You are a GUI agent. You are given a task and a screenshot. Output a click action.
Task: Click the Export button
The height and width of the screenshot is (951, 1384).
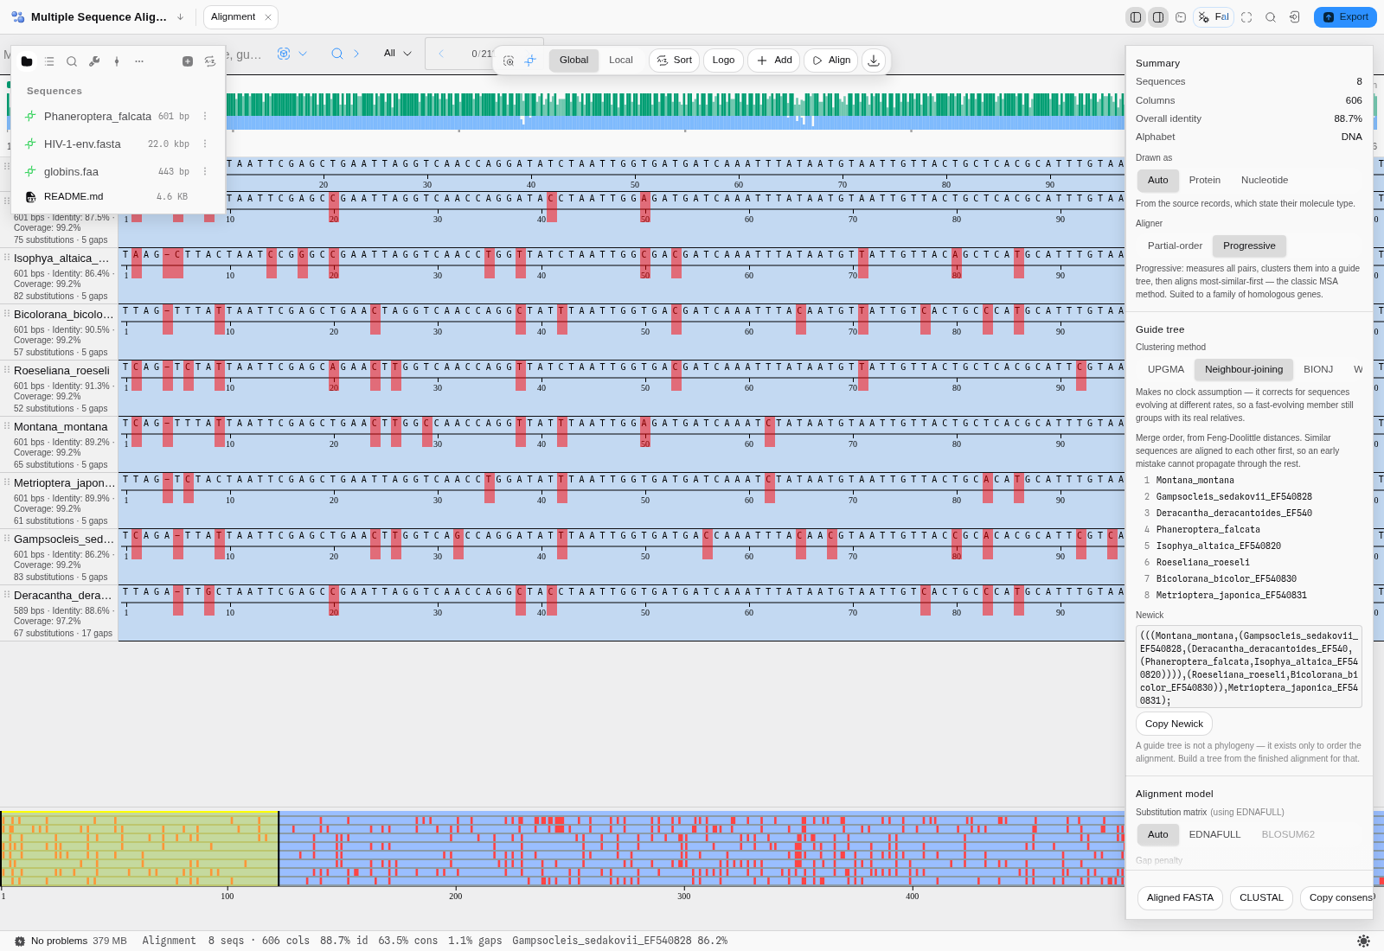(1345, 17)
